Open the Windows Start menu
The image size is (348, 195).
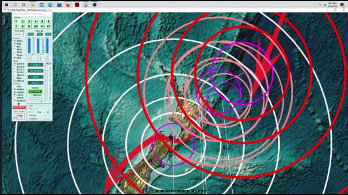[x=6, y=5]
